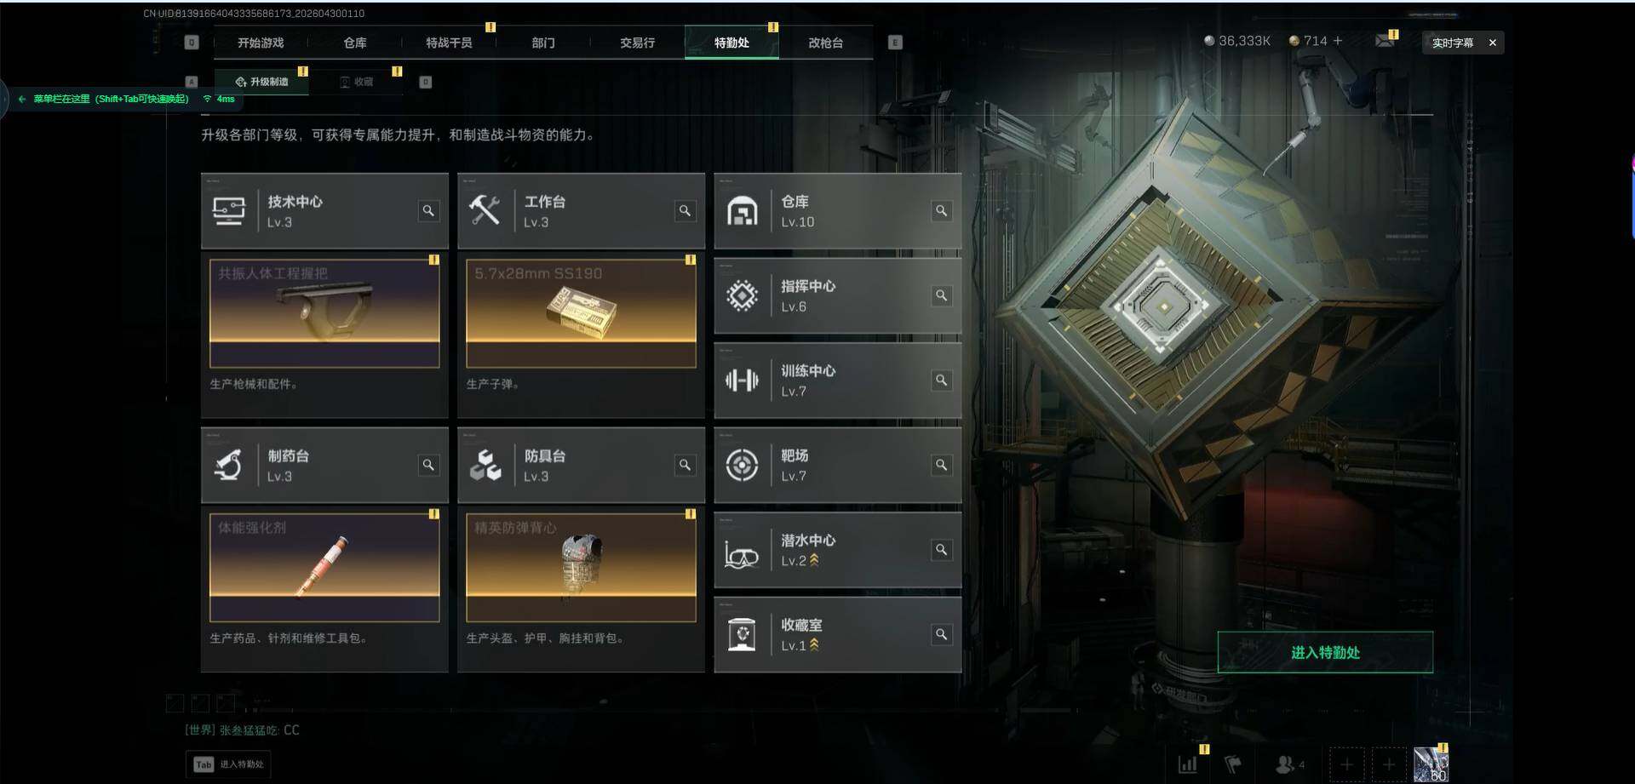Open the mail envelope icon

pyautogui.click(x=1385, y=41)
